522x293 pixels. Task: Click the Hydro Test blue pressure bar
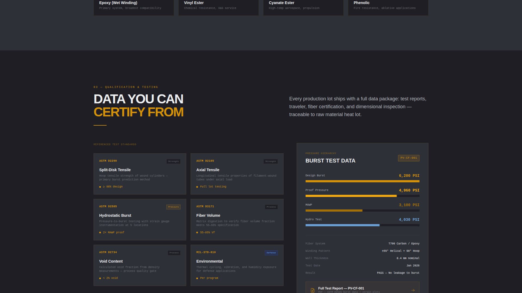pos(342,225)
